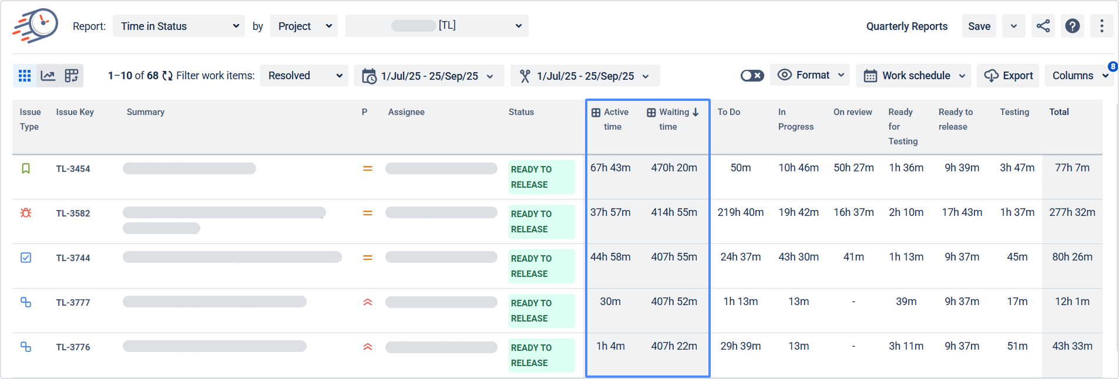Click the subtask icon for TL-3777
This screenshot has height=379, width=1119.
click(26, 302)
